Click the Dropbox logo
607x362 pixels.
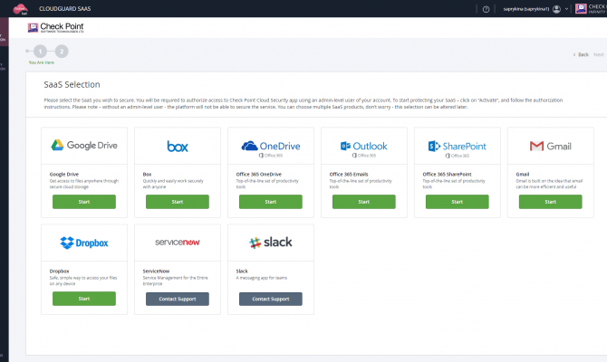84,243
